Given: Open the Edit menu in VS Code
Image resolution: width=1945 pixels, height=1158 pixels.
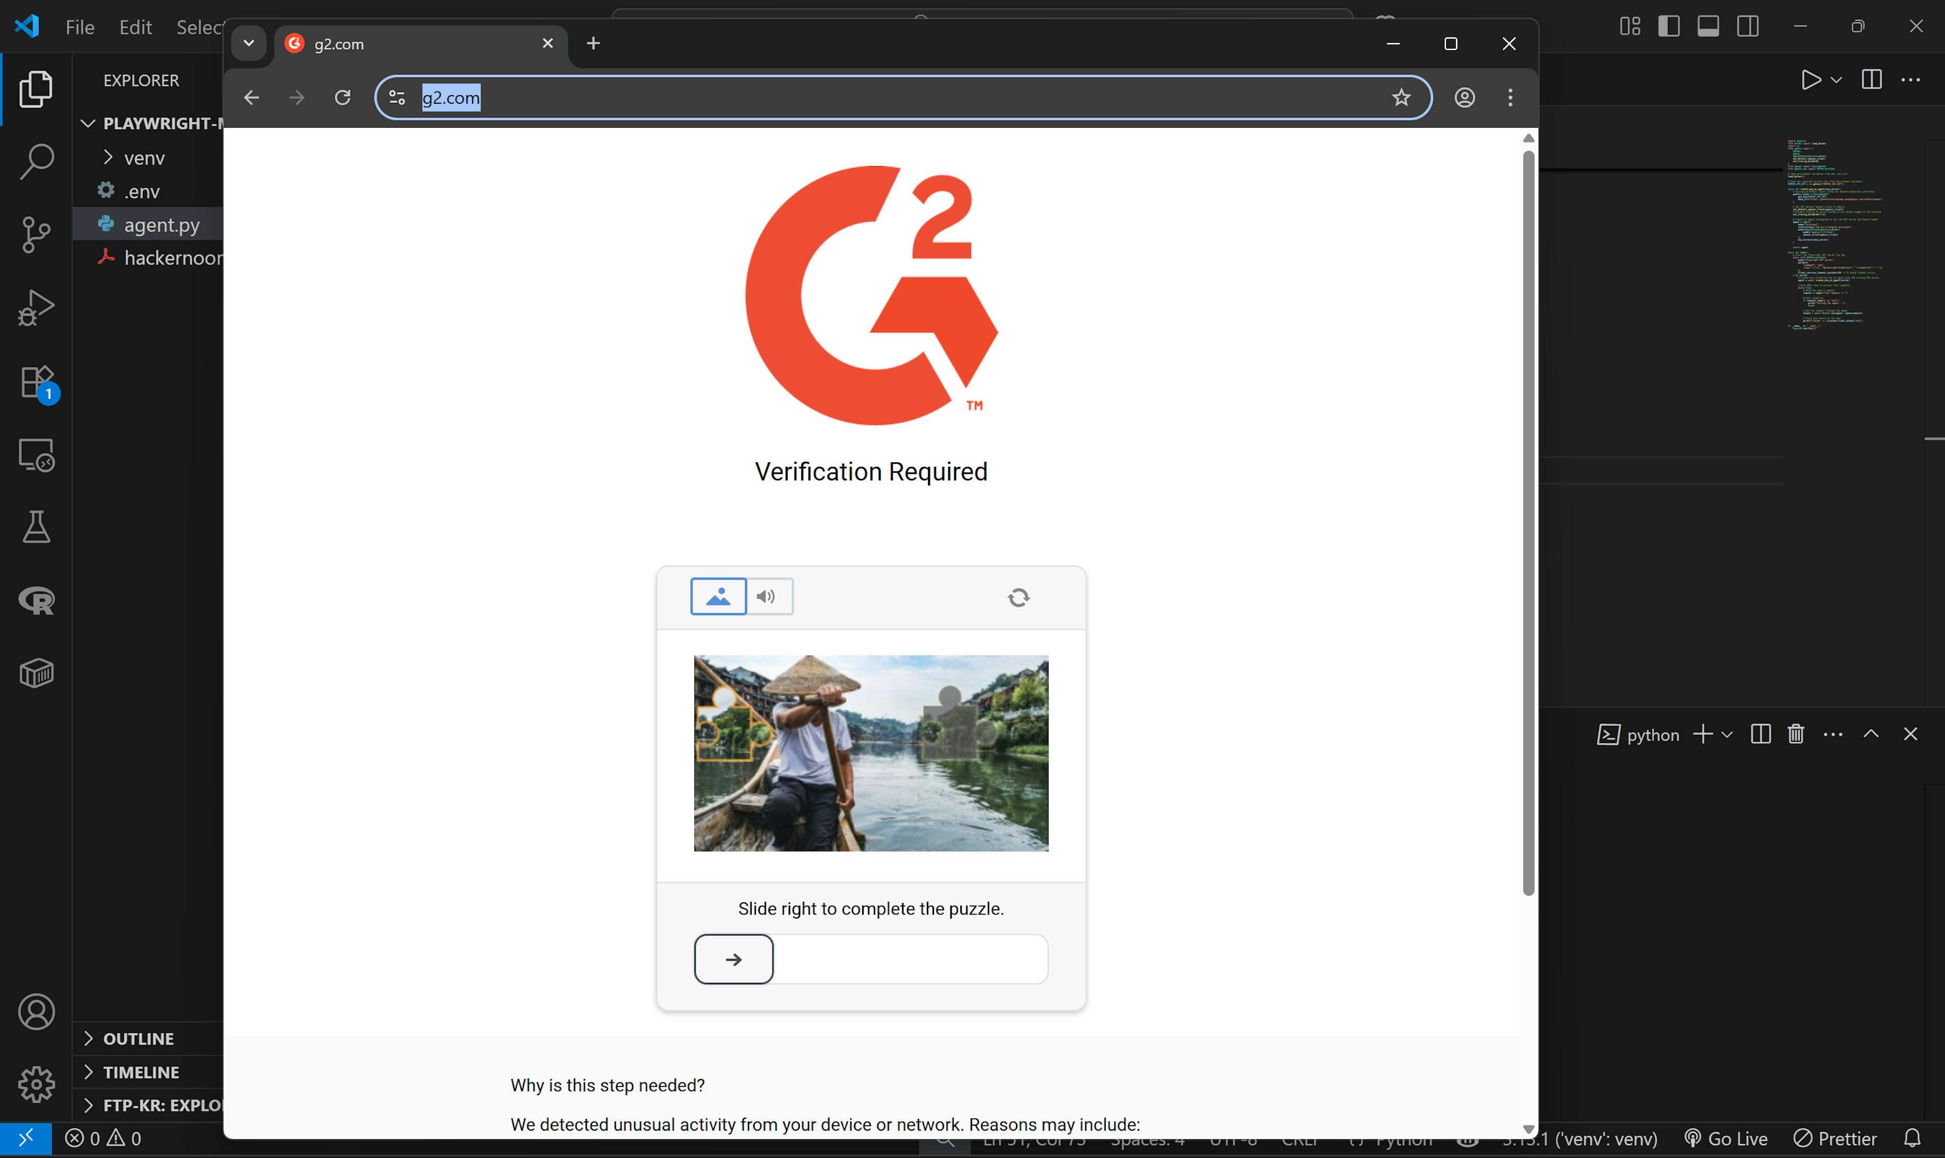Looking at the screenshot, I should pos(135,27).
